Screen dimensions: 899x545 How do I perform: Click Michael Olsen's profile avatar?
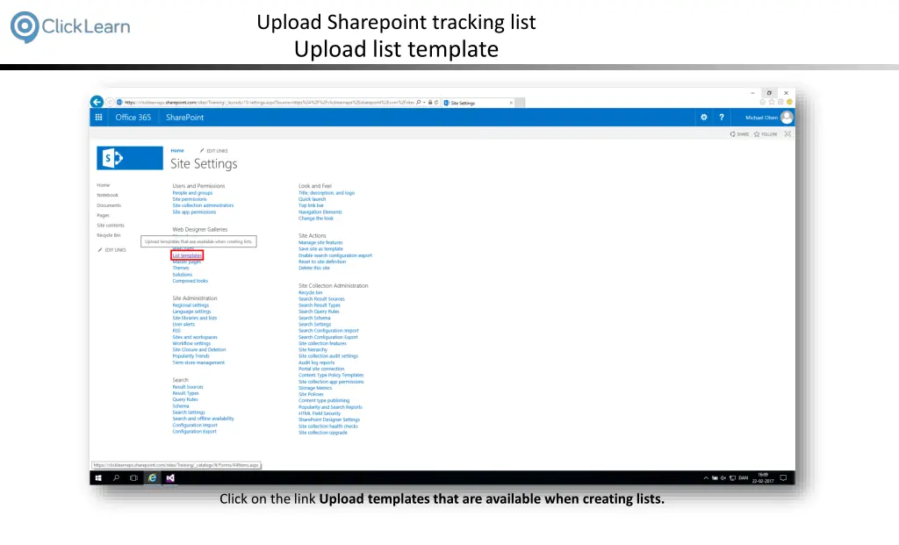[787, 117]
